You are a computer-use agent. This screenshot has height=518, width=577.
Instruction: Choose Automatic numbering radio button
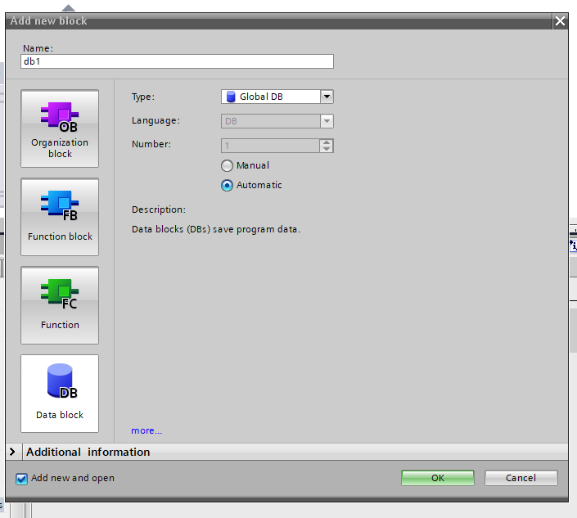[227, 185]
